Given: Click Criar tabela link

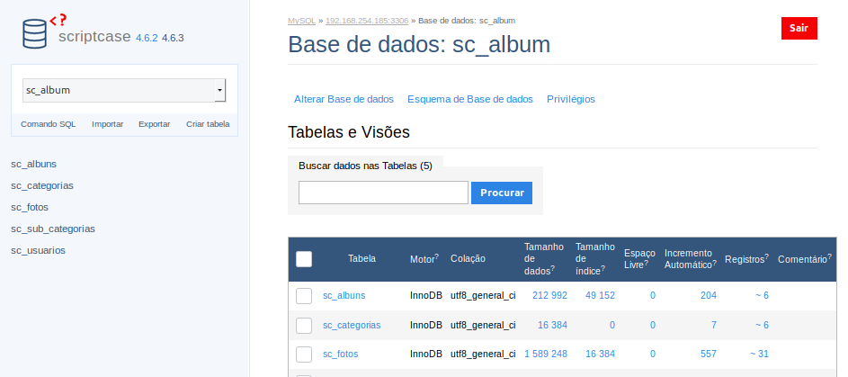Looking at the screenshot, I should pyautogui.click(x=208, y=124).
